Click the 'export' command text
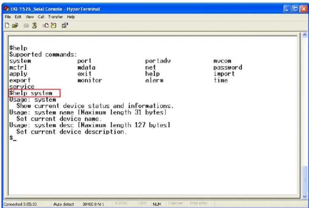 point(20,81)
